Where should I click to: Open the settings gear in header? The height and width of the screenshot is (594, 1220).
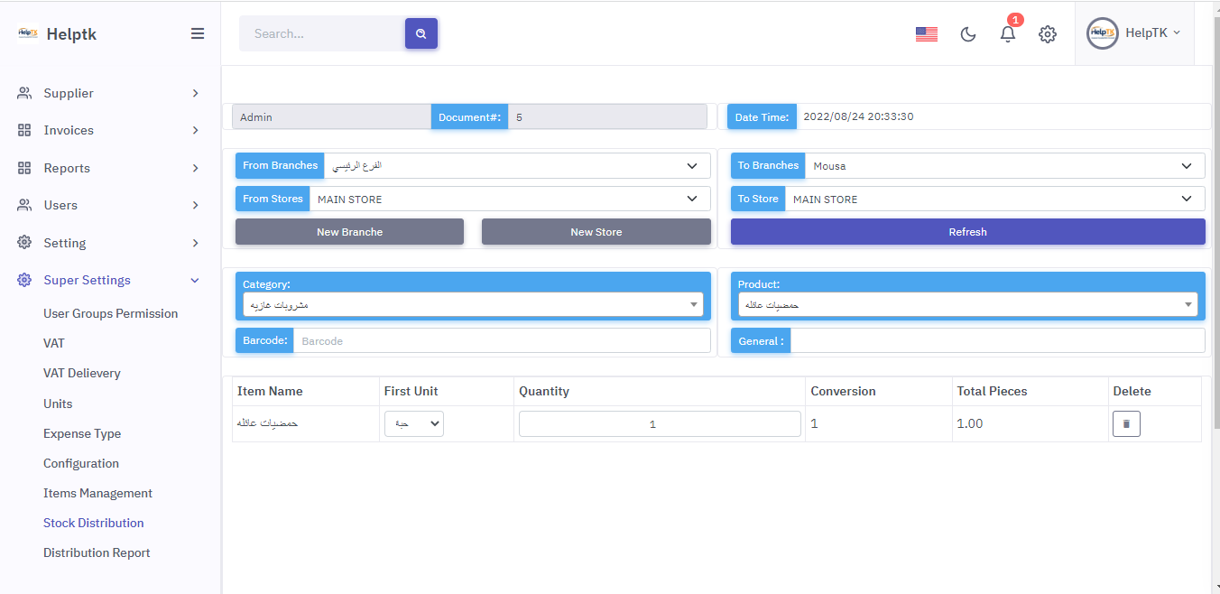tap(1047, 34)
